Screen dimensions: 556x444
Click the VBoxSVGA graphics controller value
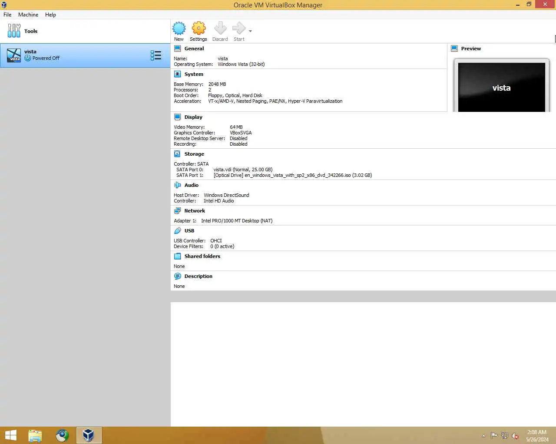click(x=241, y=133)
